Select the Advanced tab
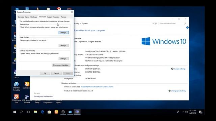The width and height of the screenshot is (216, 121). point(42,17)
